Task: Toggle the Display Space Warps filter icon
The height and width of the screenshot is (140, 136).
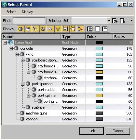Action: (x=58, y=29)
